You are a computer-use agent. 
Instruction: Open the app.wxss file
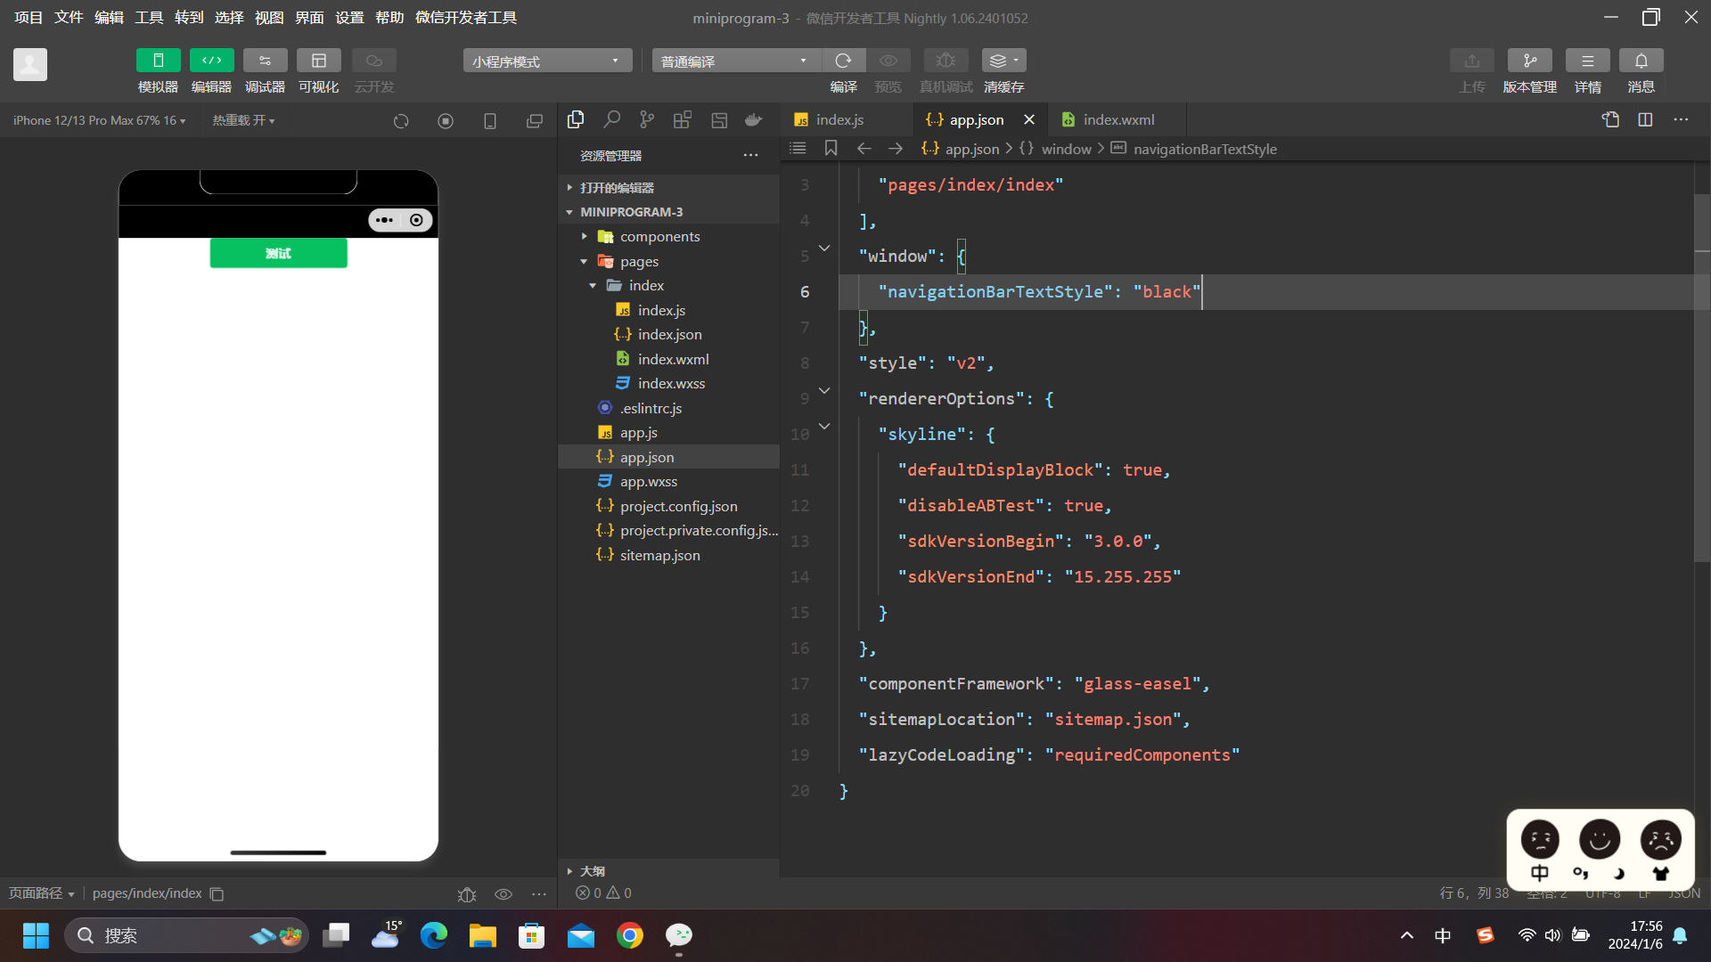coord(648,481)
